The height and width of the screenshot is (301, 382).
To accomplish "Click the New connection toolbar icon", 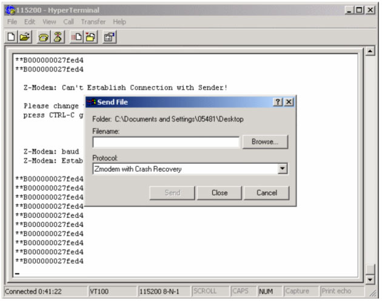I will pos(12,37).
